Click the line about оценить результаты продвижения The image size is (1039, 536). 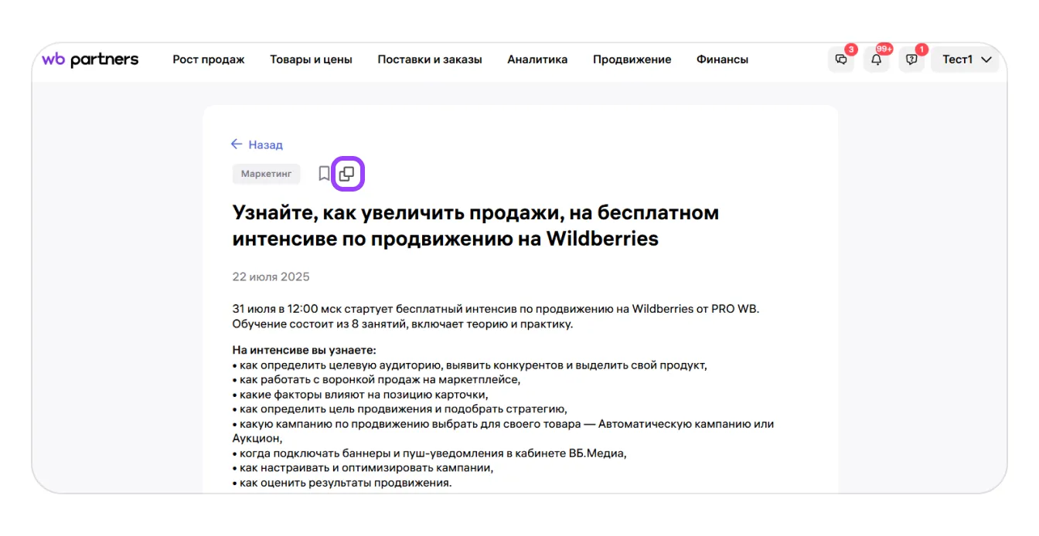(x=342, y=483)
